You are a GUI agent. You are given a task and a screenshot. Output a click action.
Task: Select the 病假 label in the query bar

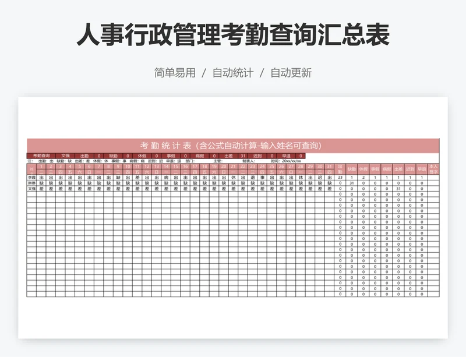tap(200, 155)
